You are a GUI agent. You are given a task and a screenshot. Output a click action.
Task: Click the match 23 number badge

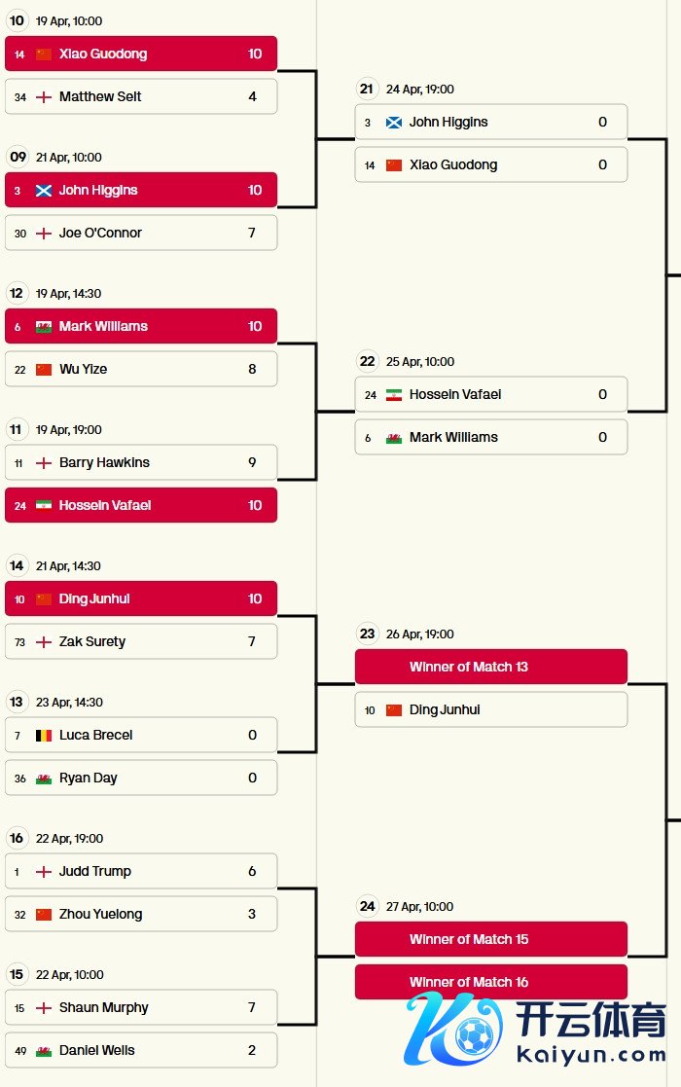click(x=367, y=634)
